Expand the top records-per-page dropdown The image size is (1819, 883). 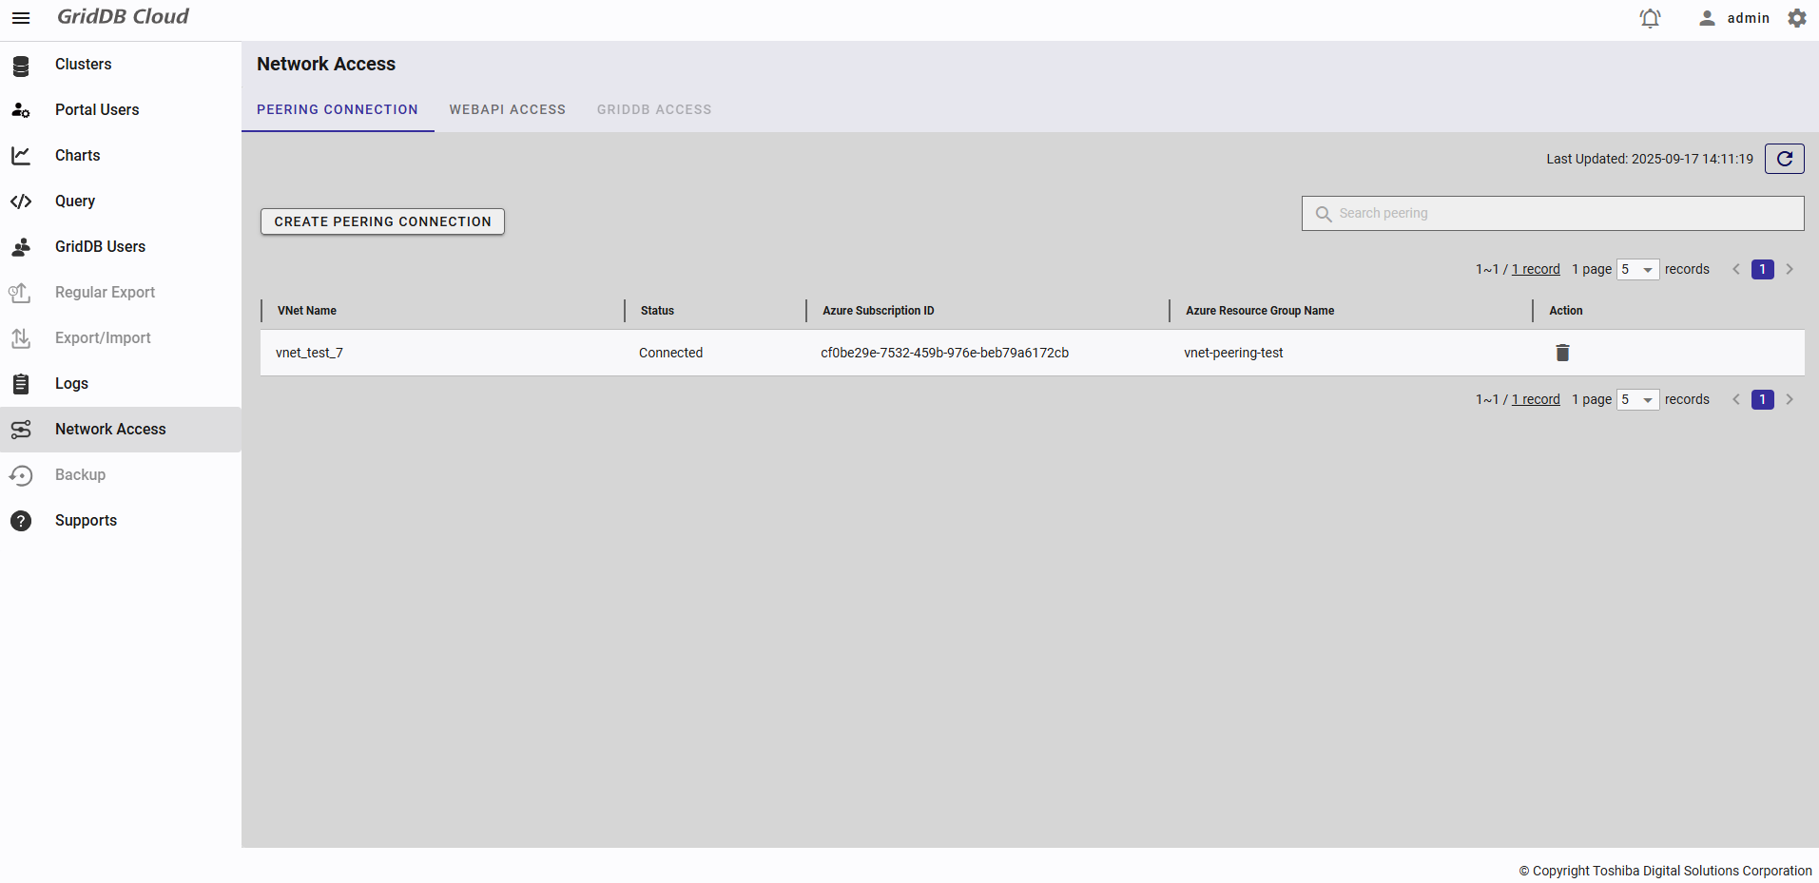[x=1637, y=270]
